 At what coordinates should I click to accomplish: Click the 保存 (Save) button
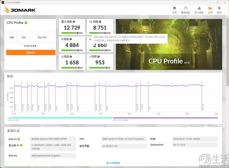click(24, 37)
